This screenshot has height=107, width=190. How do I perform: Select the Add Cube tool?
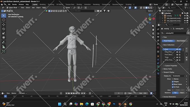coord(4,51)
